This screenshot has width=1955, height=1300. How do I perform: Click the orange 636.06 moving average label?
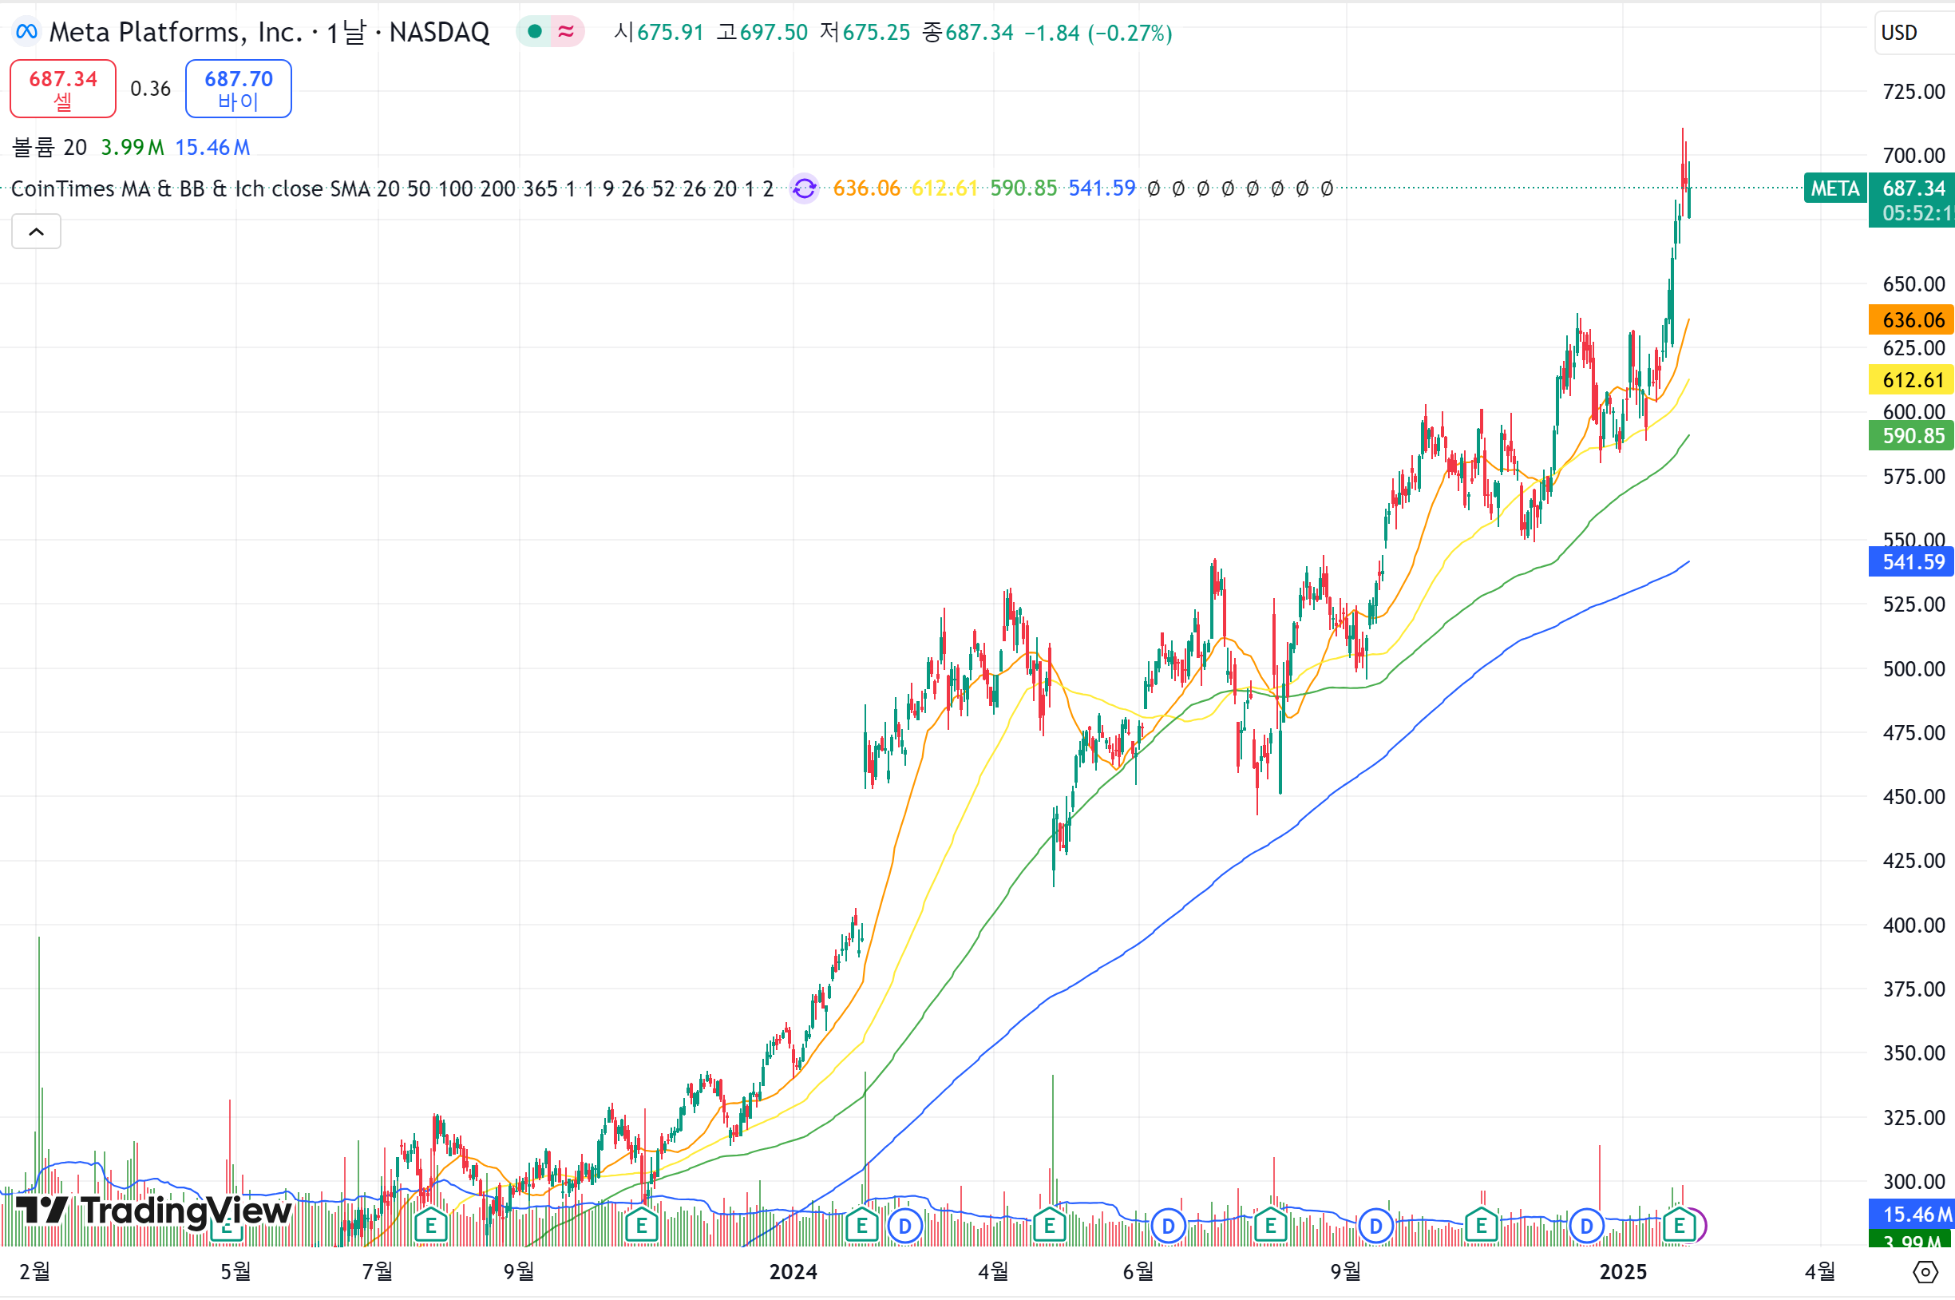[1911, 320]
